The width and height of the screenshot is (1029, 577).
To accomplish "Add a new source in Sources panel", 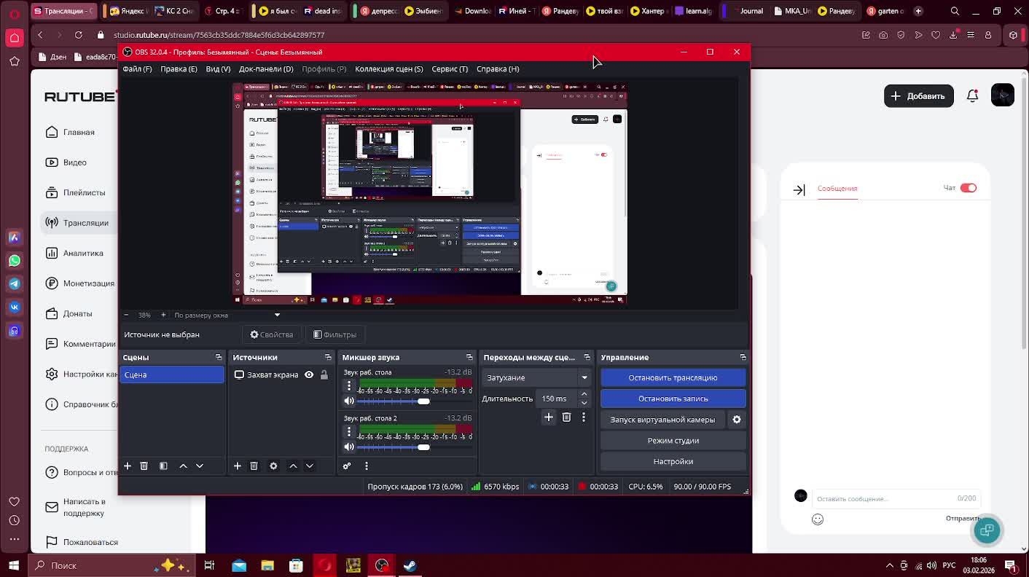I will [x=237, y=466].
